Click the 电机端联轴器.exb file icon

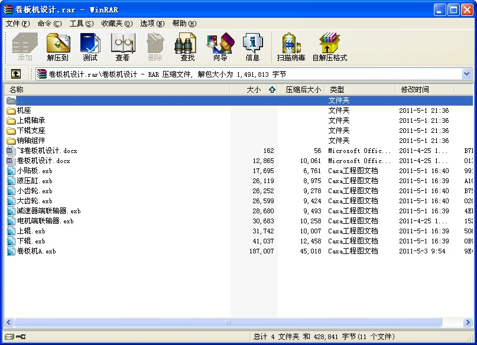11,221
